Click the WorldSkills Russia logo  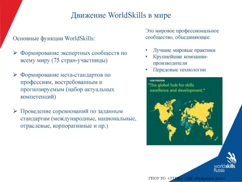pos(224,162)
